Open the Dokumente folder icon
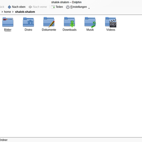The height and width of the screenshot is (142, 142). coord(49,22)
